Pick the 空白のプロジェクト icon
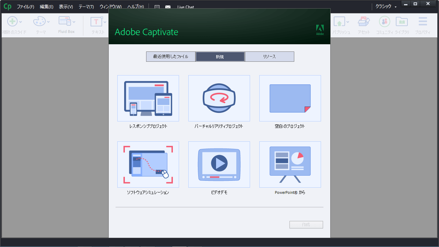439x247 pixels. click(290, 98)
